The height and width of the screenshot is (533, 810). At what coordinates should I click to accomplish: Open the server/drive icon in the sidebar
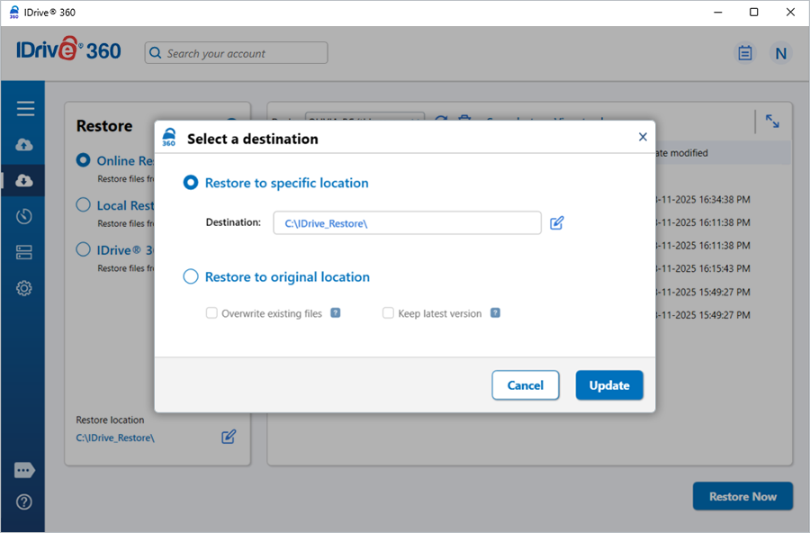point(25,252)
